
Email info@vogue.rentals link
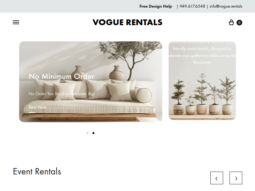(x=226, y=6)
